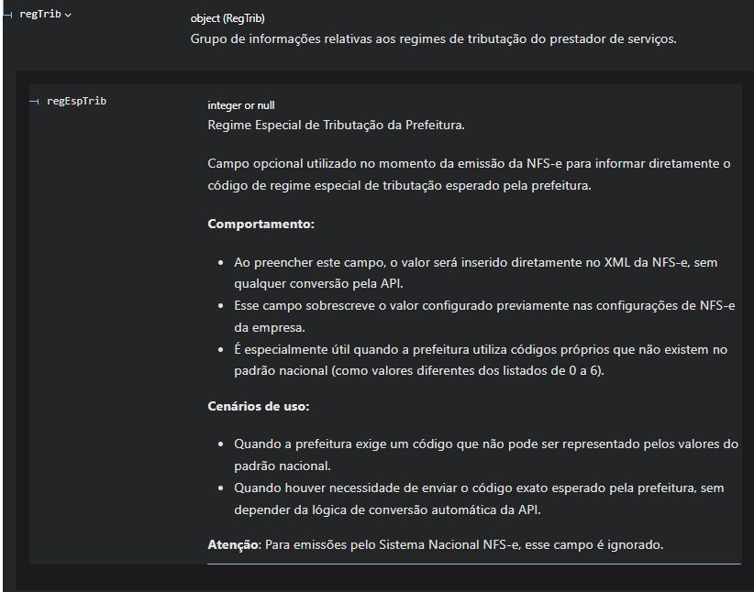Screen dimensions: 754x592
Task: Click the tree connector icon beside regTrib
Action: click(8, 15)
